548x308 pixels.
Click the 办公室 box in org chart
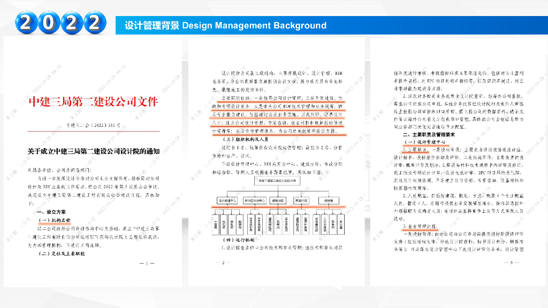click(x=341, y=224)
